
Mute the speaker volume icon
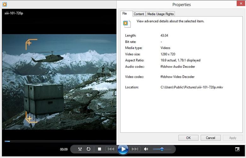(x=146, y=149)
